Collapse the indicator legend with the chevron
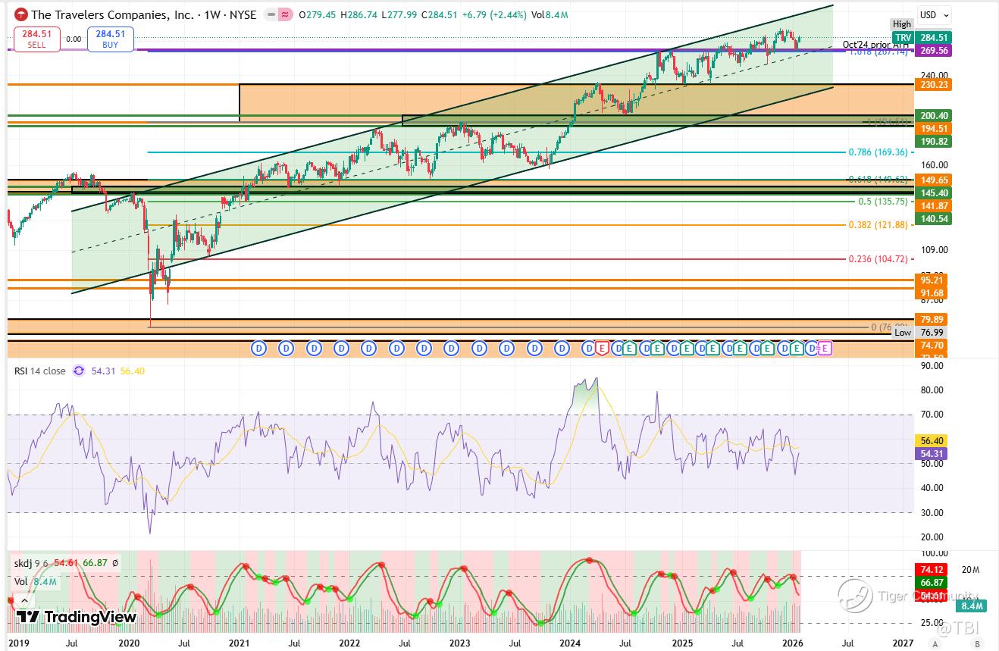Screen dimensions: 999x651 [x=23, y=600]
